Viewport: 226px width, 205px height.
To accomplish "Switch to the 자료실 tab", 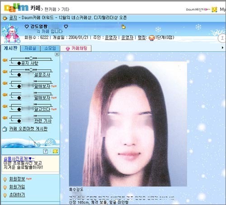I will (x=30, y=48).
